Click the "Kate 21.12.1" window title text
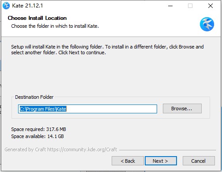Viewport: 222px width, 172px height. [27, 6]
